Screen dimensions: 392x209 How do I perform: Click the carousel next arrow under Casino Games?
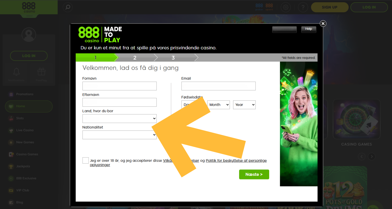(372, 156)
